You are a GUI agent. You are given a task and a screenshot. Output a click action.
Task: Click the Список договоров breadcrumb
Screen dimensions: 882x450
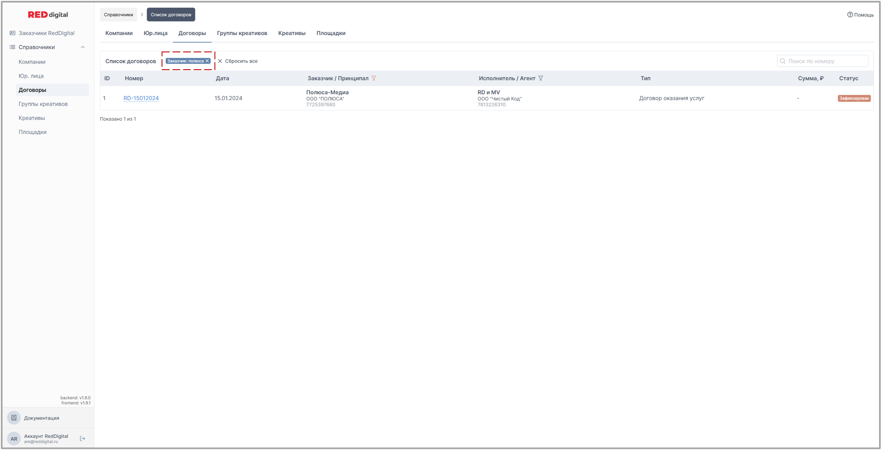coord(171,15)
